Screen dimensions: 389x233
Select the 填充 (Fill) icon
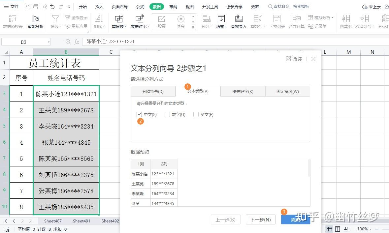[x=221, y=20]
